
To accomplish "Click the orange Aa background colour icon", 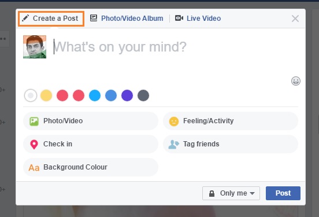I will point(34,168).
